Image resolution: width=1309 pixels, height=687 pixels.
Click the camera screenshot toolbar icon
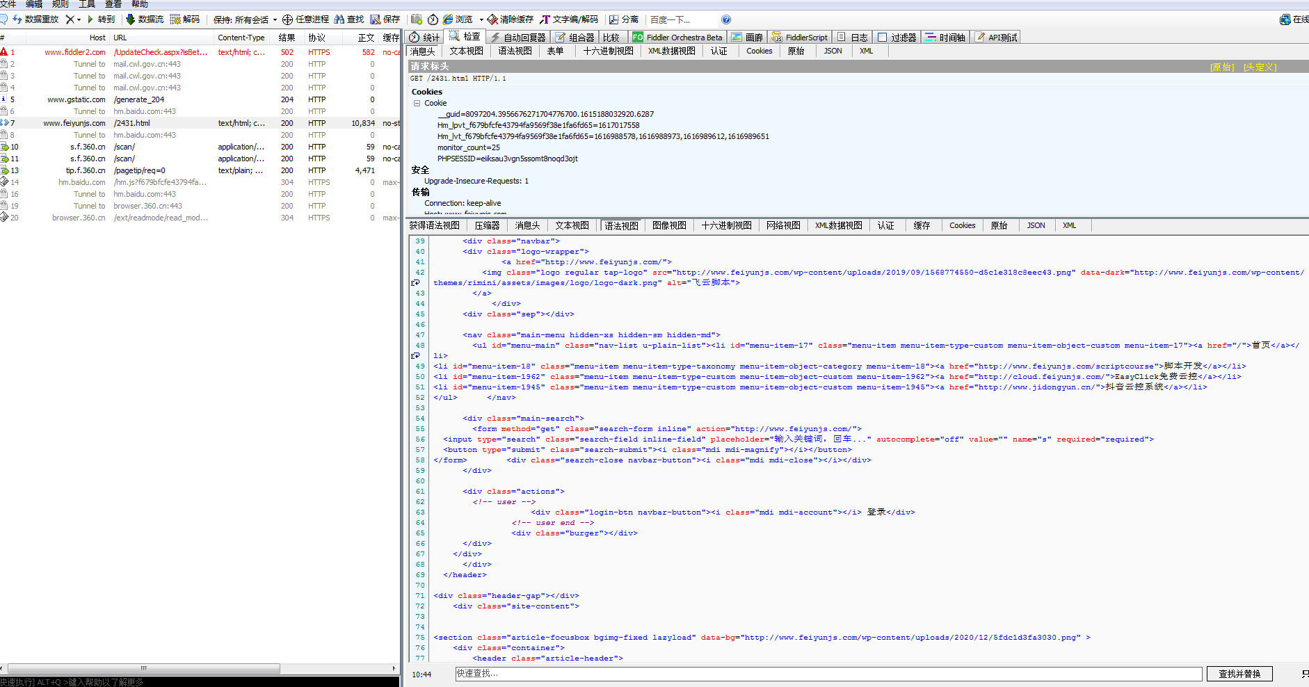(x=417, y=19)
